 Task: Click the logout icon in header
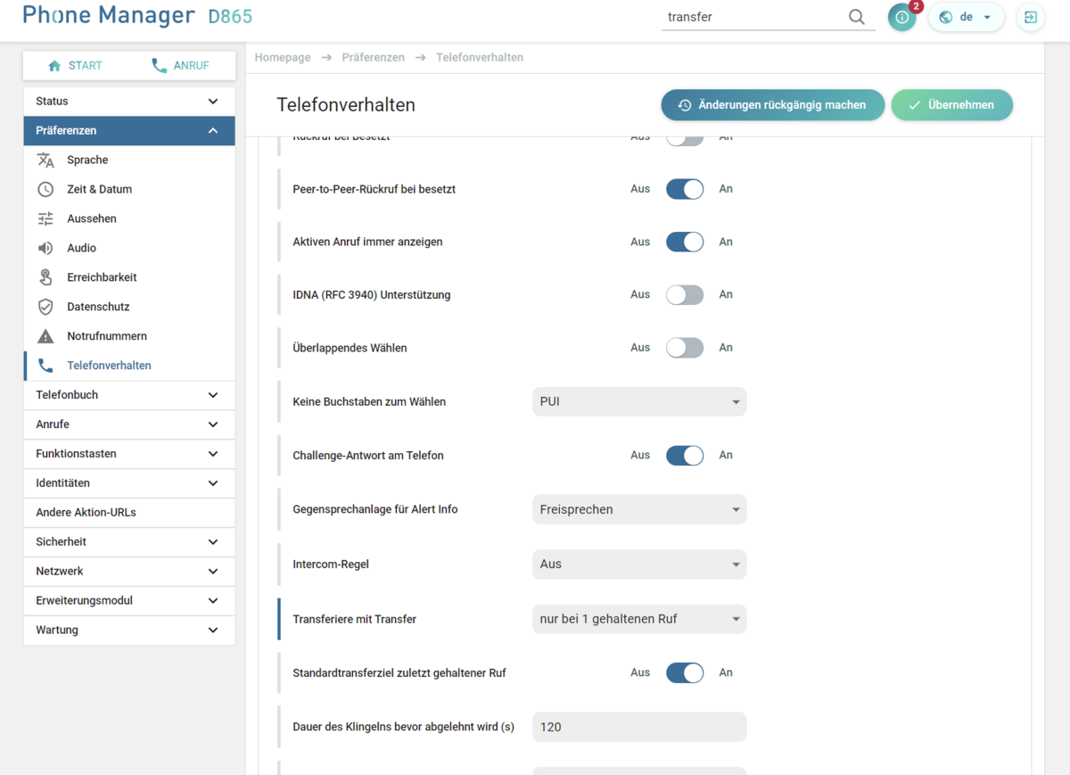[1031, 17]
